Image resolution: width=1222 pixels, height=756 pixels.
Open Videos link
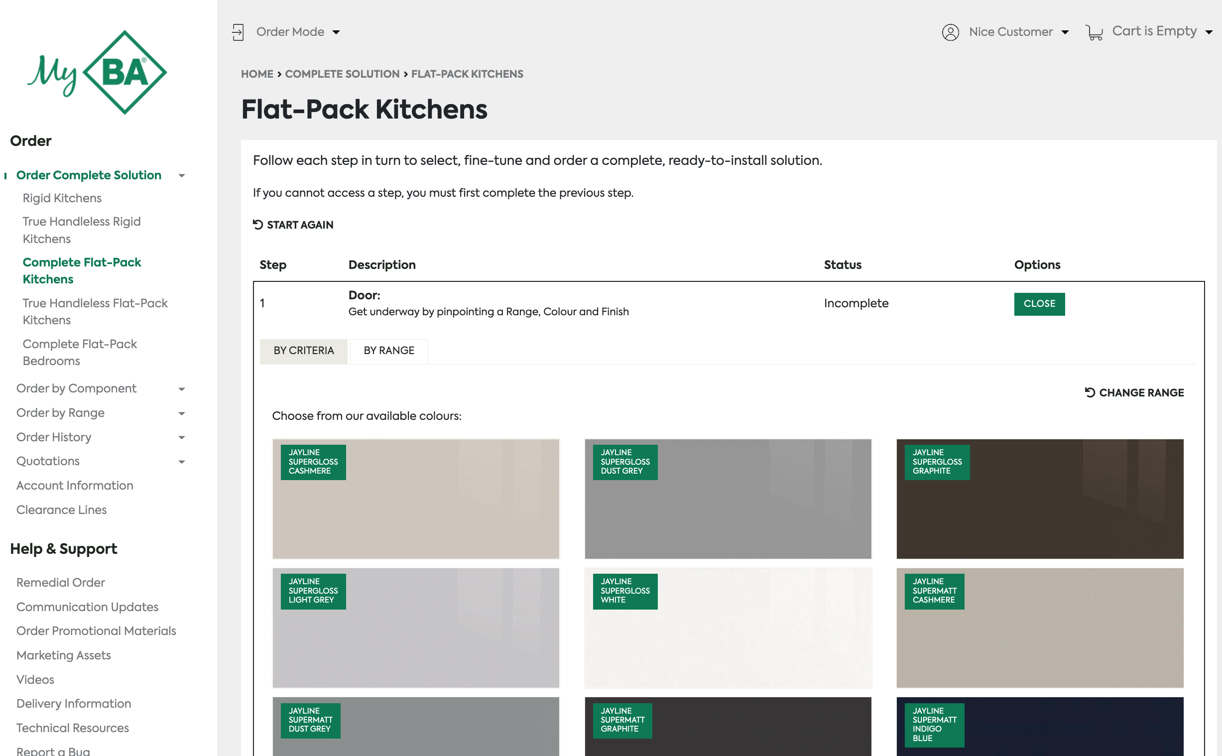[35, 679]
